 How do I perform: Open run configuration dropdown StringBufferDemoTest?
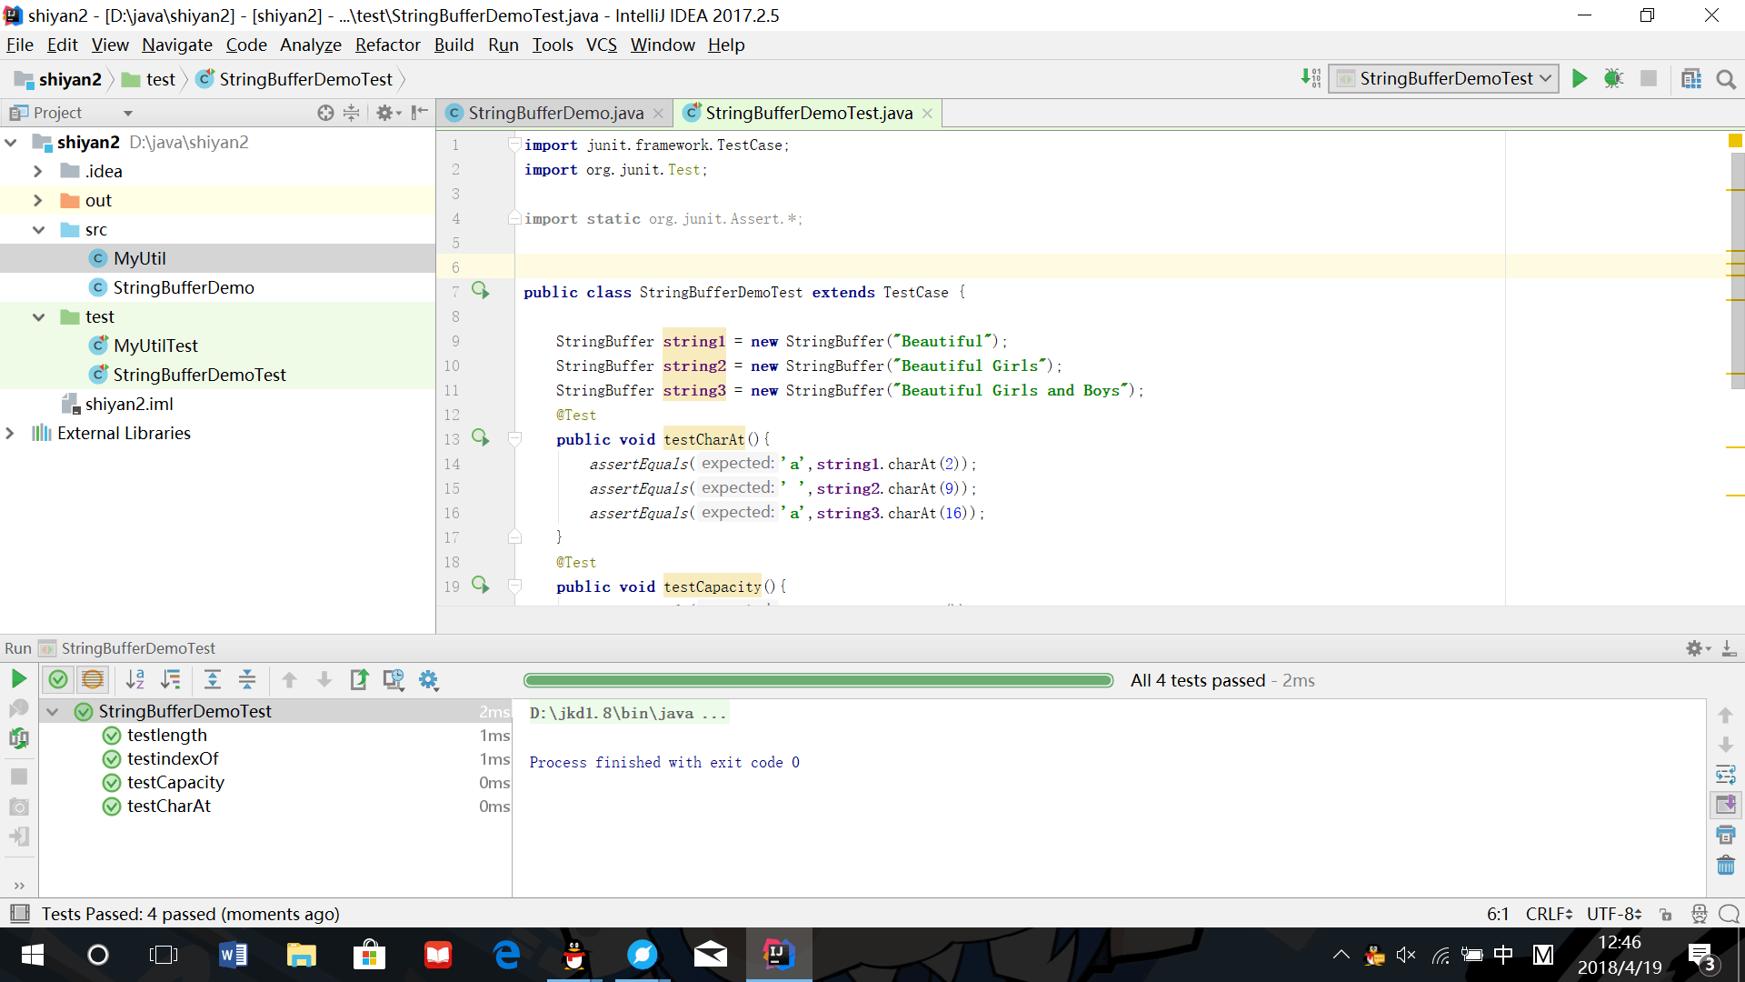pyautogui.click(x=1443, y=79)
